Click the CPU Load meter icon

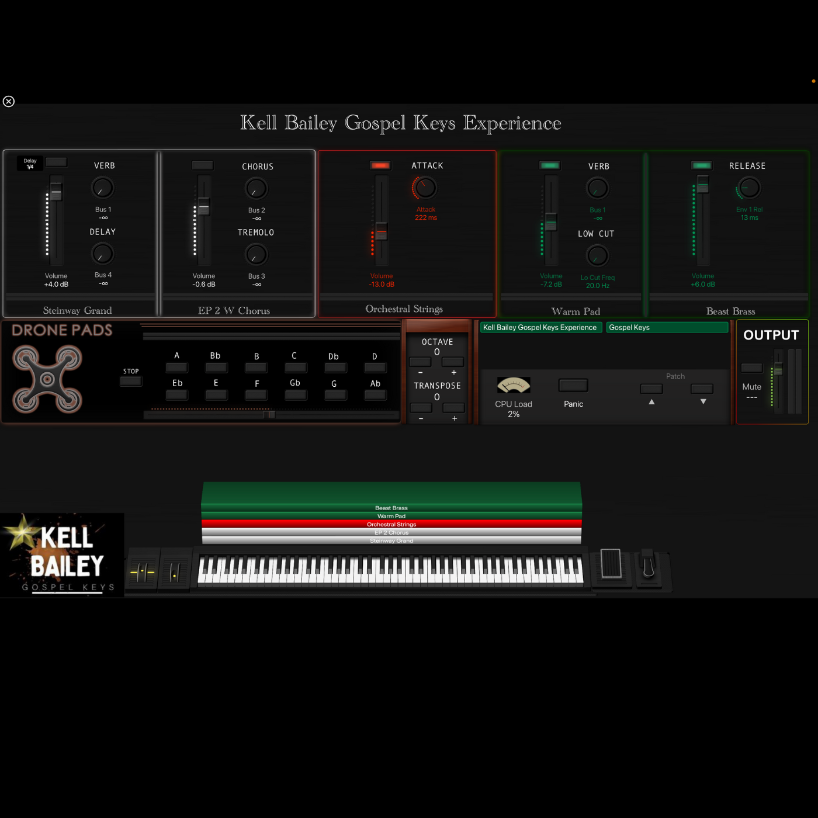point(514,386)
